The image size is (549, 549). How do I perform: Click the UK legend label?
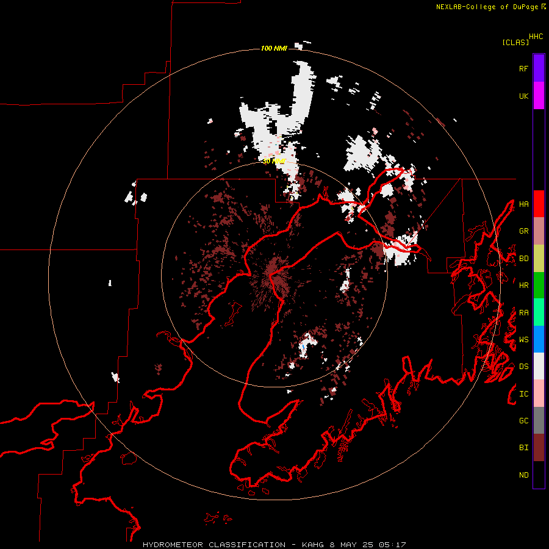(523, 96)
